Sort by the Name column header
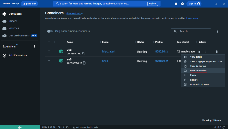Viewport: 228px width, 129px height. coord(70,42)
